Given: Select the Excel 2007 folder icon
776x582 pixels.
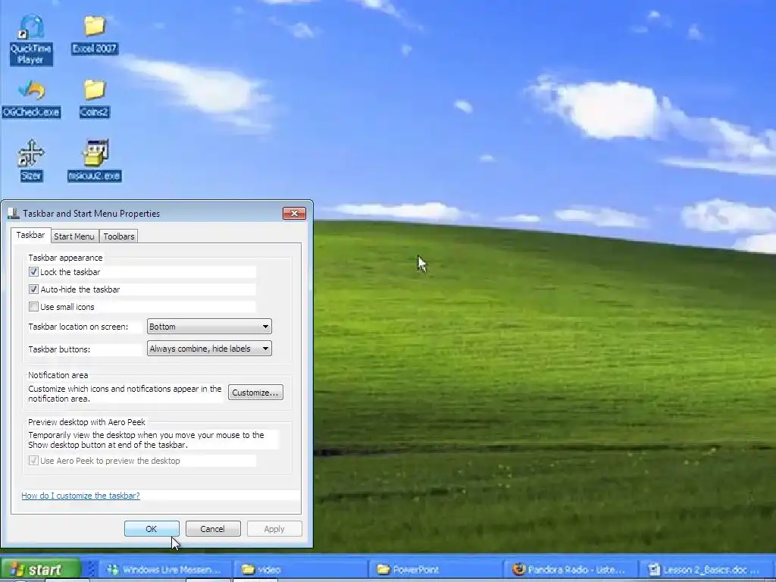Looking at the screenshot, I should 94,35.
